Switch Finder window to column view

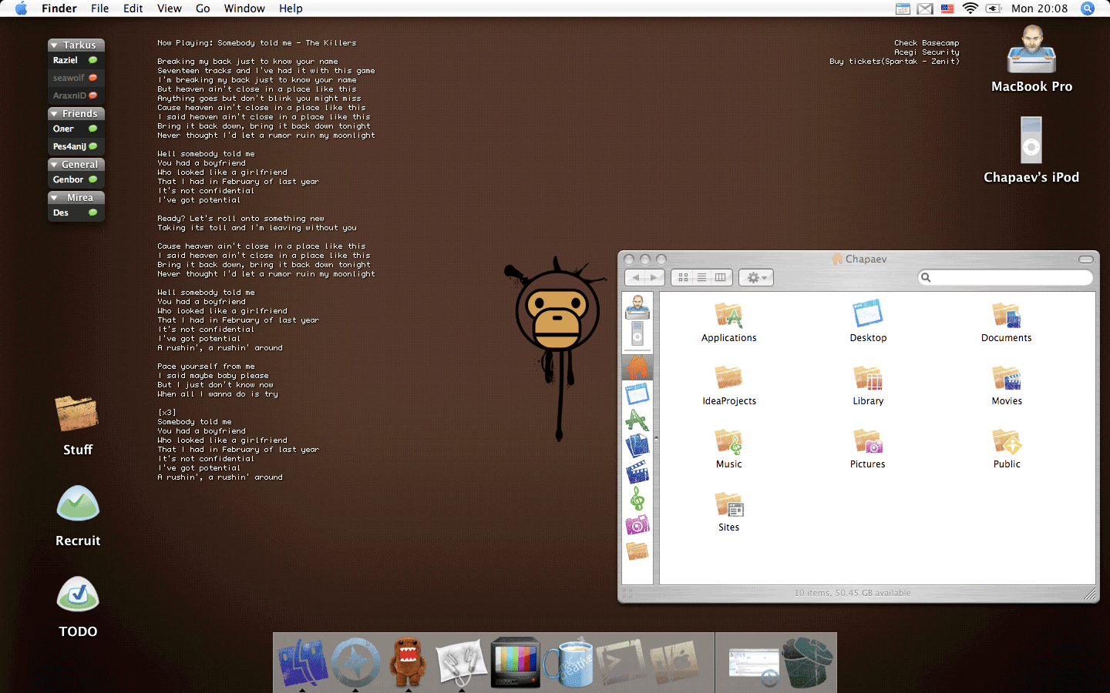[x=721, y=277]
